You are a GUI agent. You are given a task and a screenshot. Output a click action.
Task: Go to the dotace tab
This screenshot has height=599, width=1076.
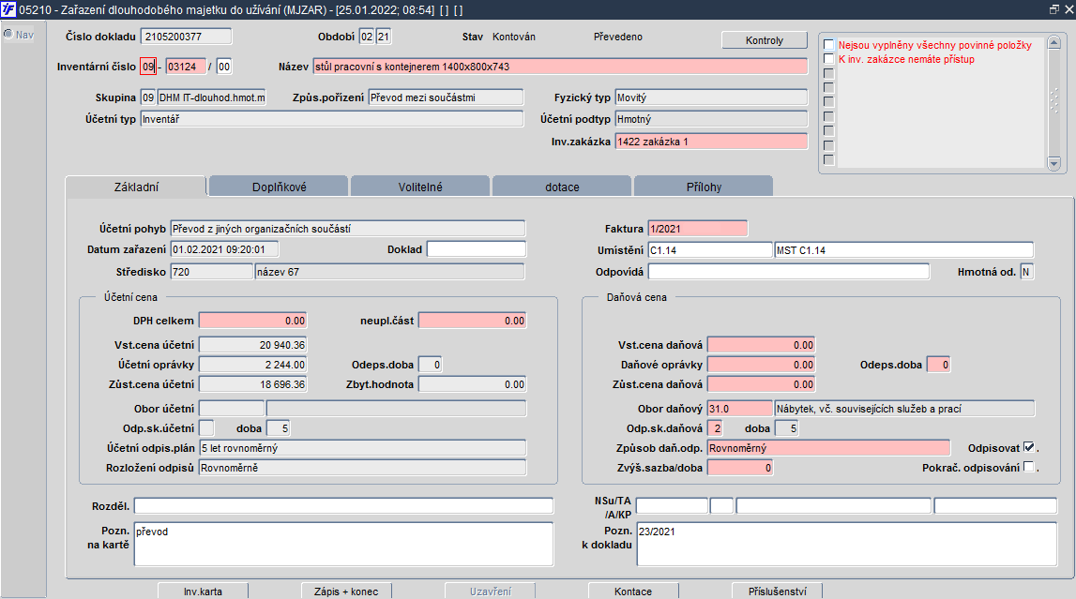(562, 187)
